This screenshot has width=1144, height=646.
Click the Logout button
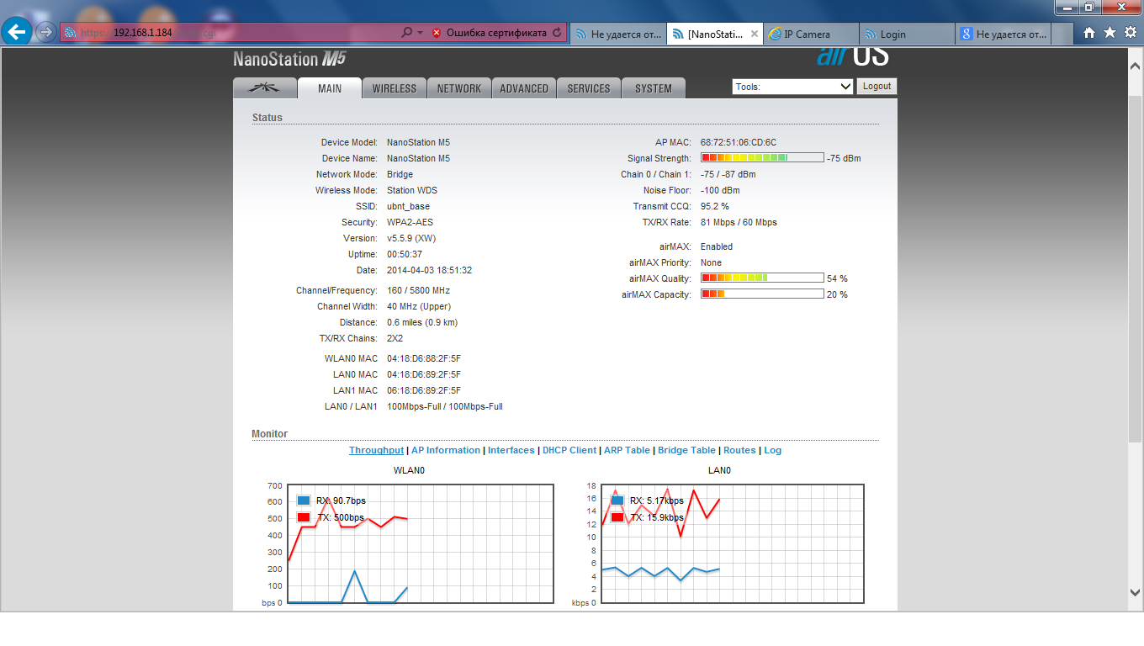pos(877,87)
